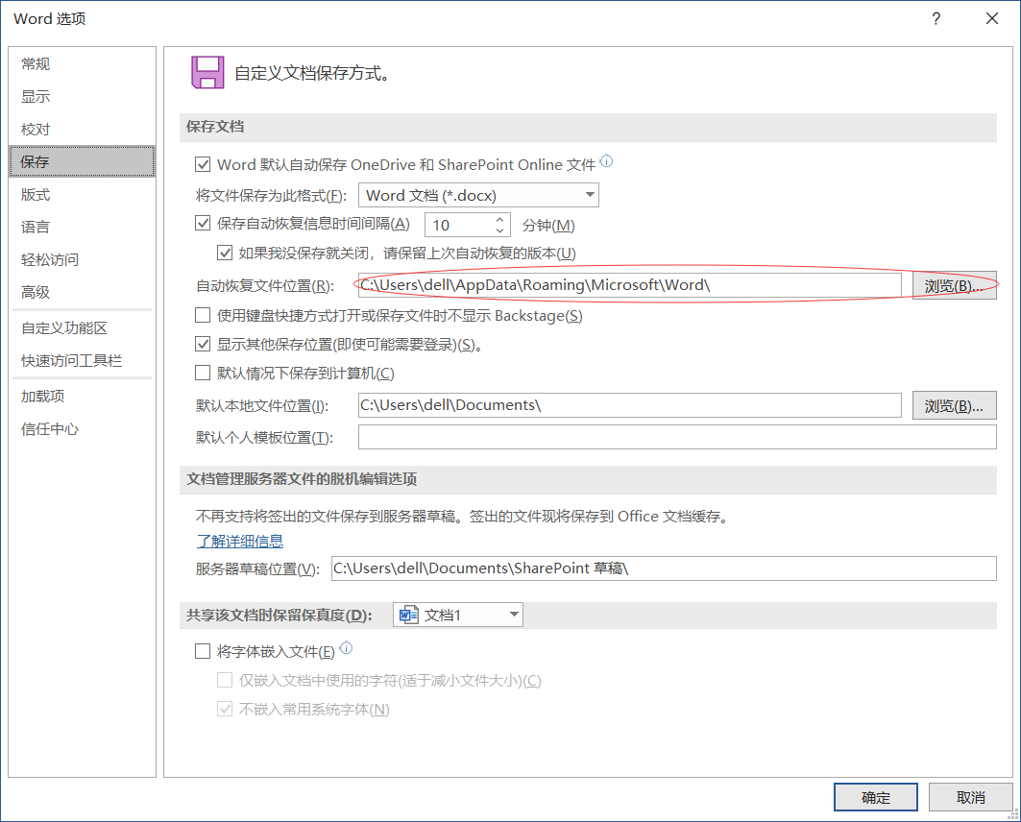Click the AutoRecover minutes value field
Image resolution: width=1021 pixels, height=822 pixels.
459,226
